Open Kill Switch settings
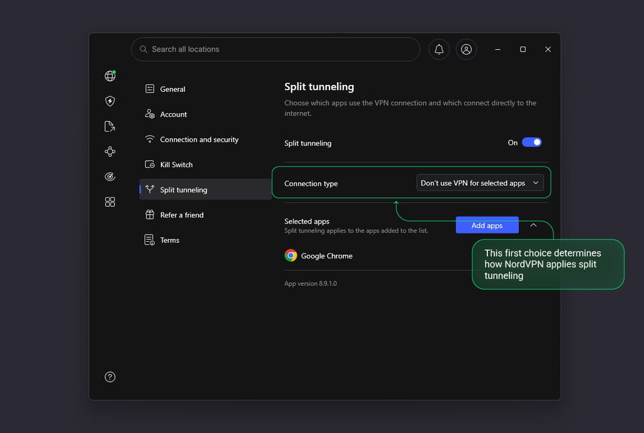Viewport: 644px width, 433px height. [x=206, y=165]
